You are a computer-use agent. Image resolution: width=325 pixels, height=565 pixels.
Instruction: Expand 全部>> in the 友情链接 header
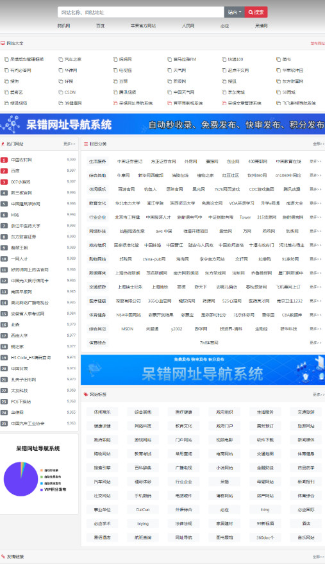tap(319, 557)
